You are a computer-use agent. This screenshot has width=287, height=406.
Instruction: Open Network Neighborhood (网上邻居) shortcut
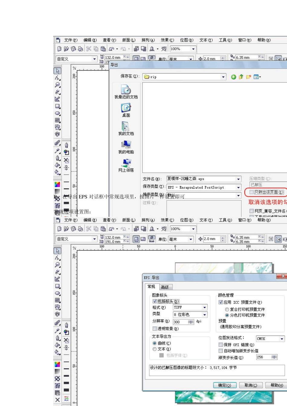click(126, 166)
